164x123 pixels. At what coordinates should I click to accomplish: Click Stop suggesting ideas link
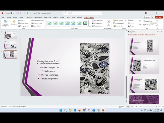click(141, 35)
